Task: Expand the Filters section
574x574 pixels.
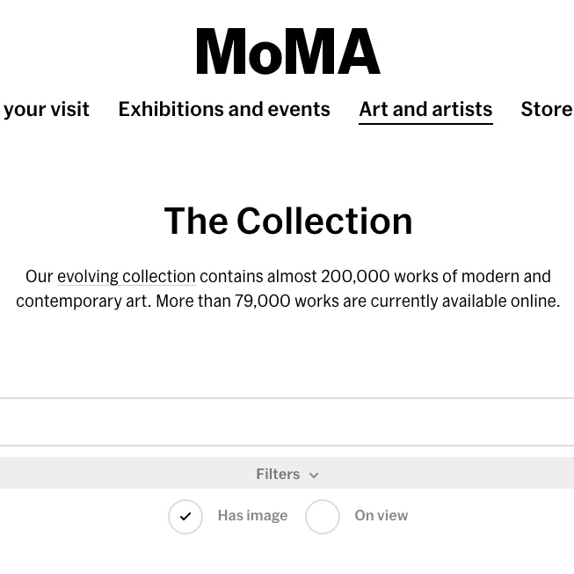Action: coord(287,474)
